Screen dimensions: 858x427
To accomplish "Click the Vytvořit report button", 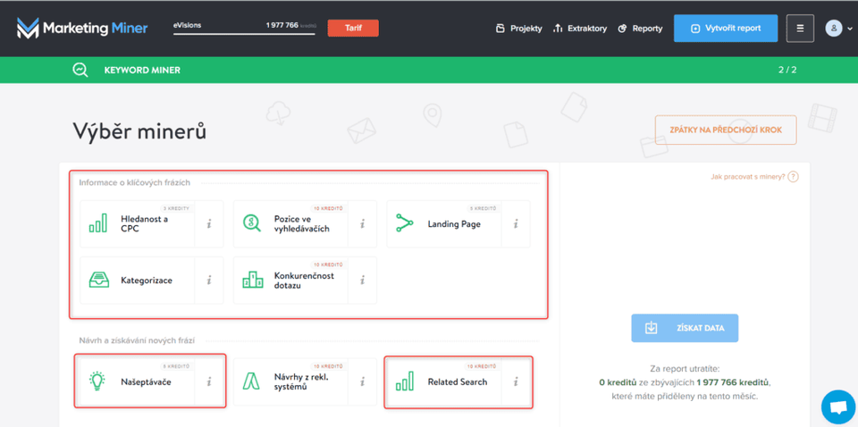I will click(726, 29).
